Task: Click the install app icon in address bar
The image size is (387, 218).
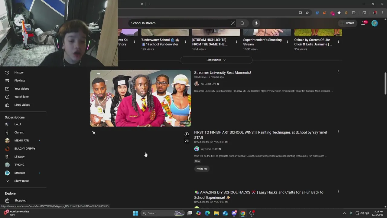Action: pos(301,13)
